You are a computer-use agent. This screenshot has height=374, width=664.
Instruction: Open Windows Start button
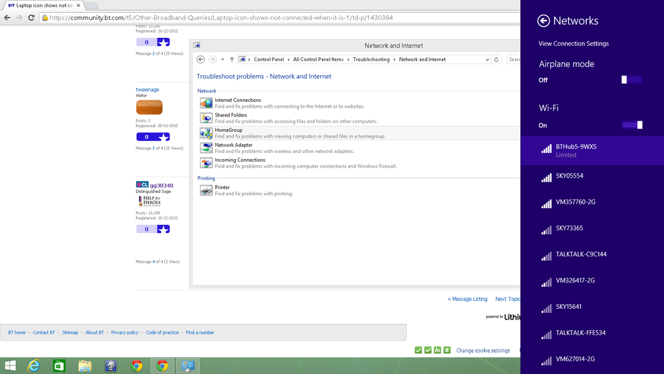tap(10, 365)
